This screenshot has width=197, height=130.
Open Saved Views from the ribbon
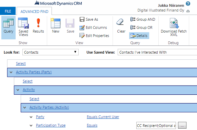click(23, 27)
